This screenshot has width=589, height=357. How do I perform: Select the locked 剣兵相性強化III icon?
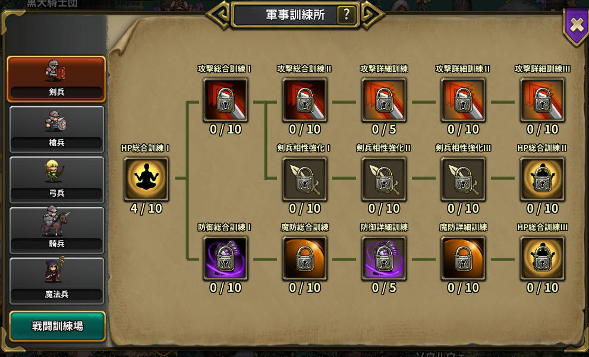point(463,179)
